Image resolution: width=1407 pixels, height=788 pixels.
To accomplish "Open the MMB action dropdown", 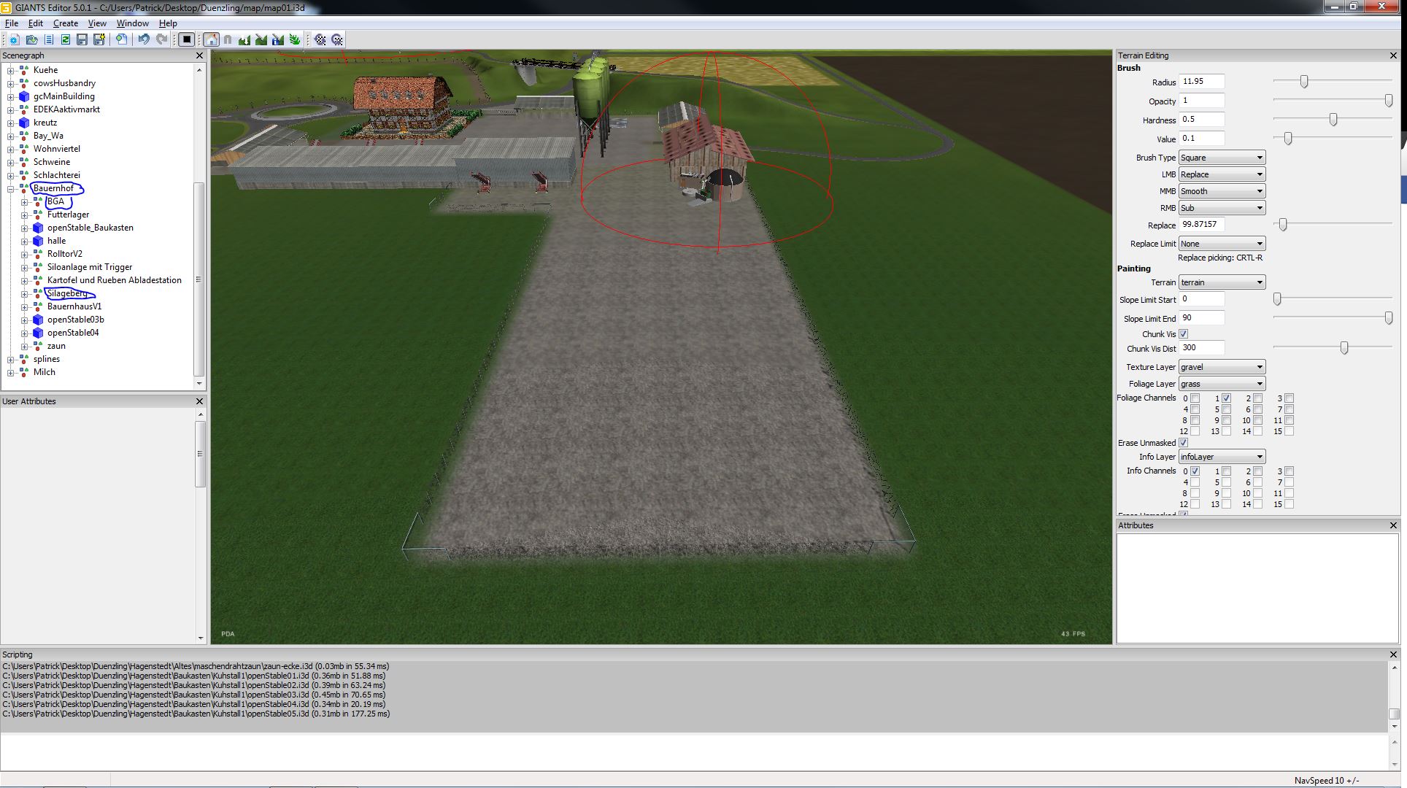I will [1222, 191].
